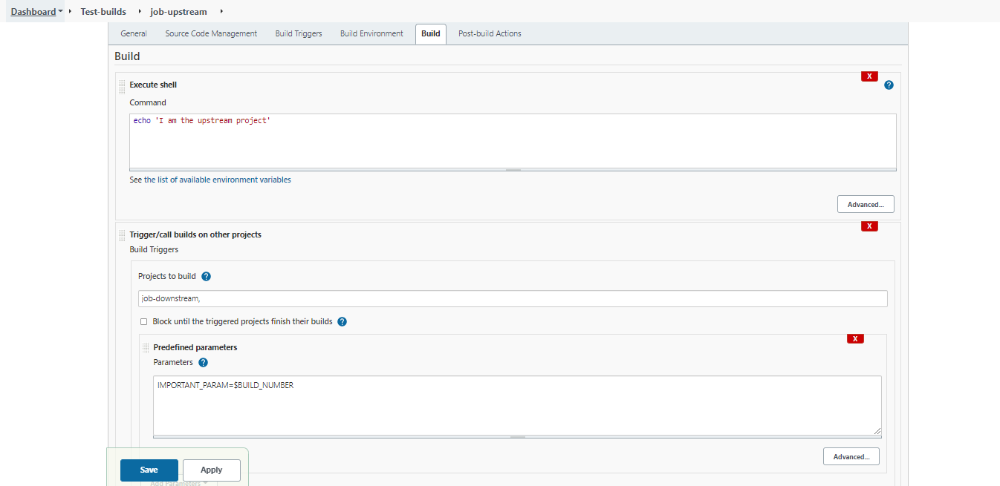Open help for Execute shell step
1000x486 pixels.
point(889,85)
